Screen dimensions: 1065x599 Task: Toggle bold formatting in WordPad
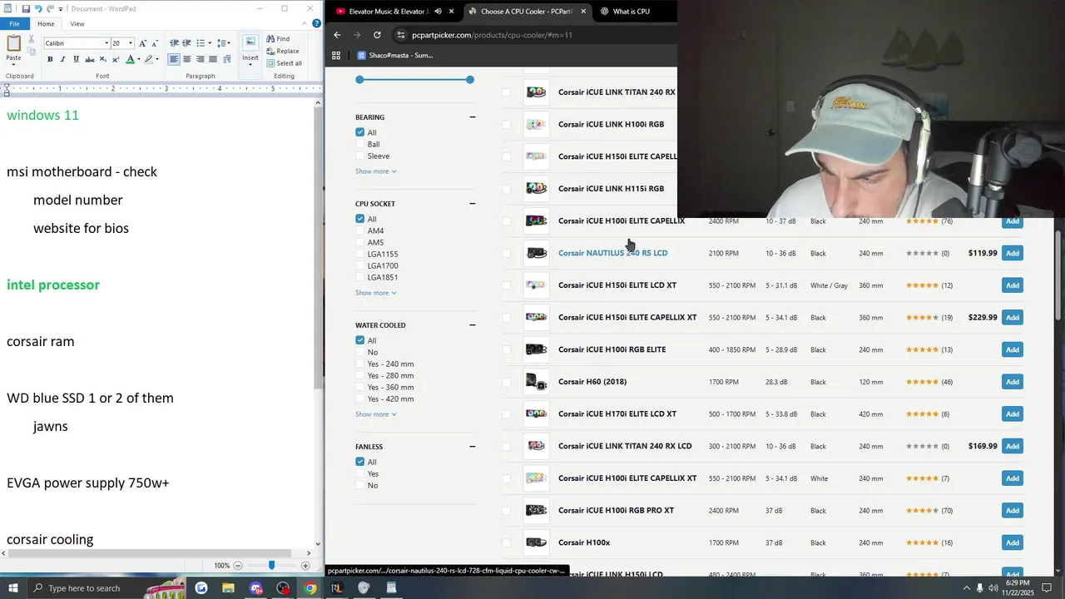point(50,59)
